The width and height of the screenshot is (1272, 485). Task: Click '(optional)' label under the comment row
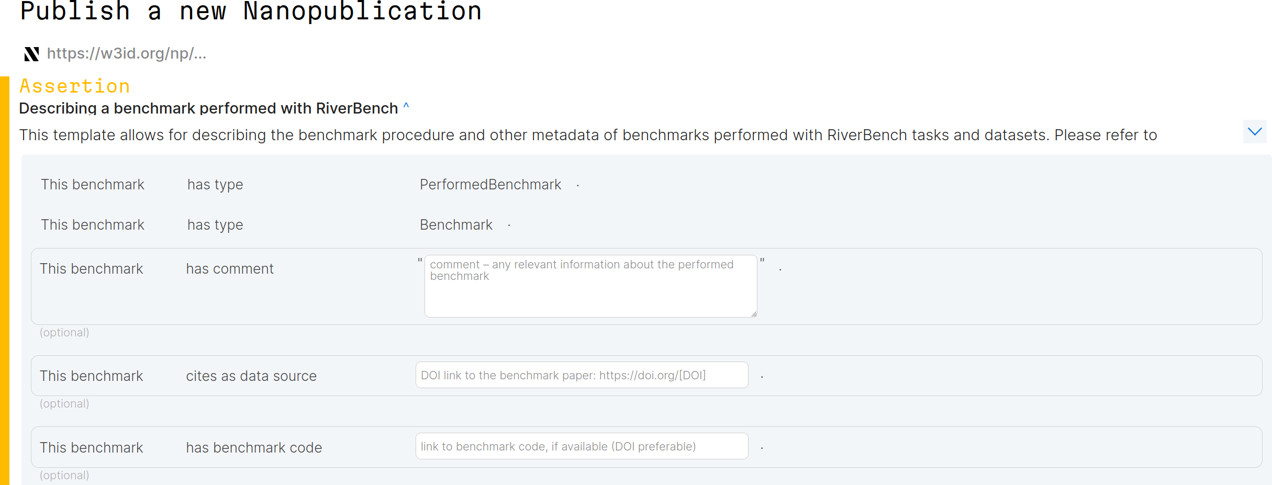tap(64, 333)
